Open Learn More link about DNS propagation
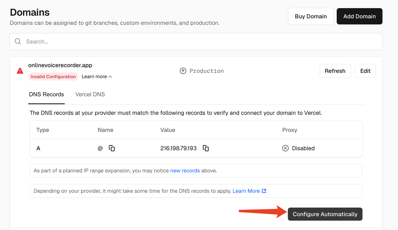Screen dimensions: 398x230 point(246,191)
